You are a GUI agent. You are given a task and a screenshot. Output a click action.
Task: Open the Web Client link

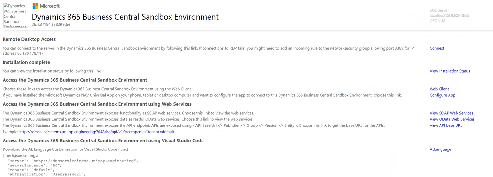(x=439, y=89)
